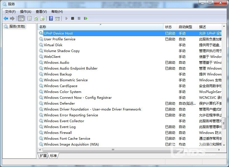Open the 文件(F) menu
The image size is (229, 167).
click(x=10, y=11)
